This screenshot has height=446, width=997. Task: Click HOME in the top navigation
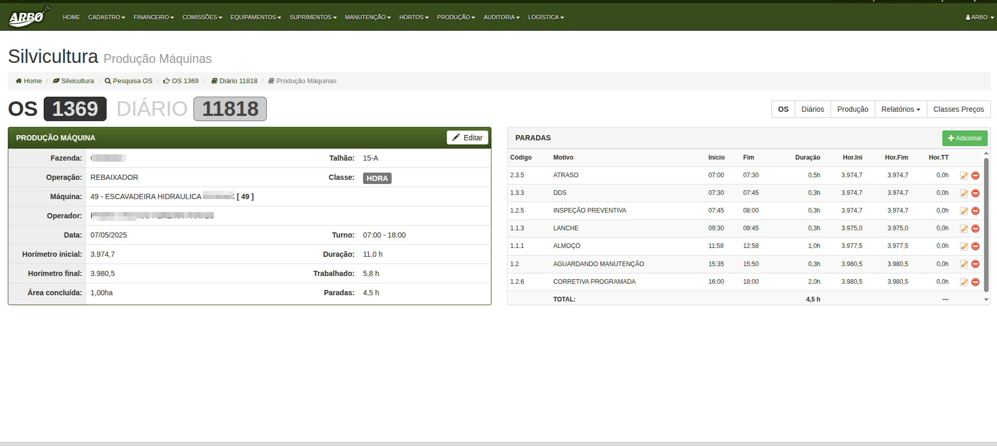coord(71,17)
